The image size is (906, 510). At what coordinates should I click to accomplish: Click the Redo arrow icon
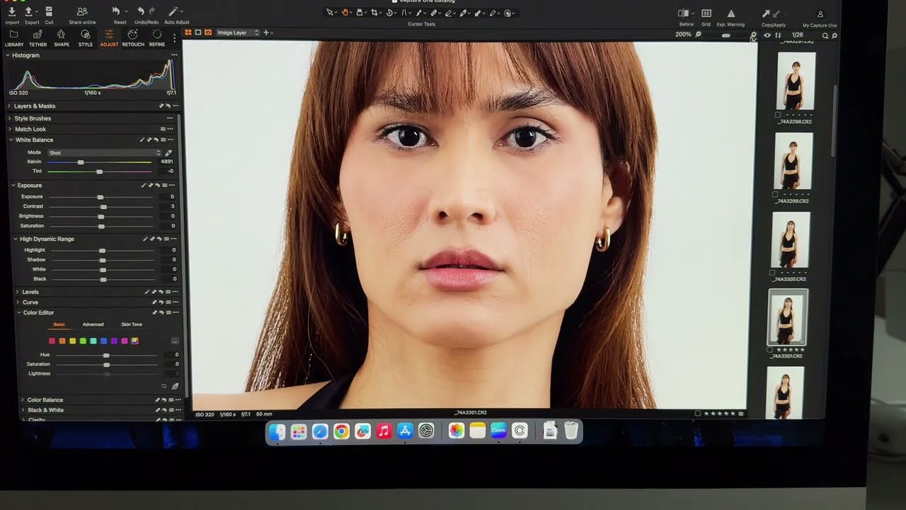point(152,11)
